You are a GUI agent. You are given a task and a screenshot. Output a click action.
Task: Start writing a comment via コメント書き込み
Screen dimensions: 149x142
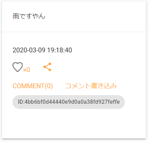pyautogui.click(x=91, y=86)
